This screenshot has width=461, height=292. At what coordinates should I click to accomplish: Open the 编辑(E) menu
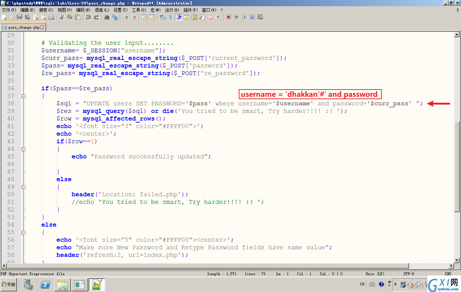click(28, 10)
